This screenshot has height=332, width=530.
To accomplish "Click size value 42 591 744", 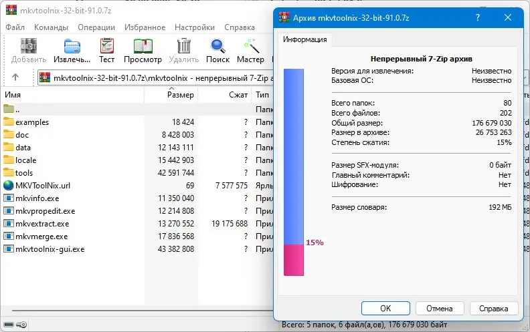I will [176, 173].
